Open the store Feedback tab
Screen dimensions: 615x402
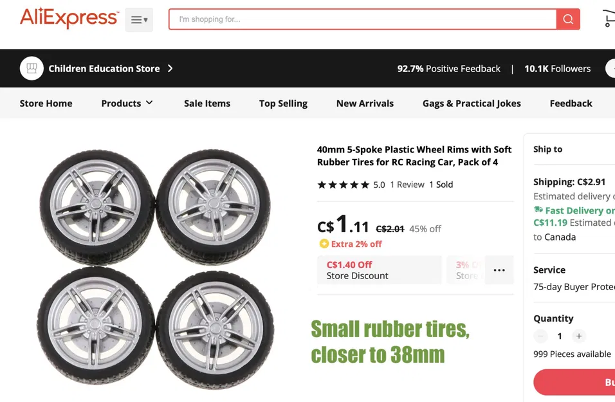tap(571, 103)
